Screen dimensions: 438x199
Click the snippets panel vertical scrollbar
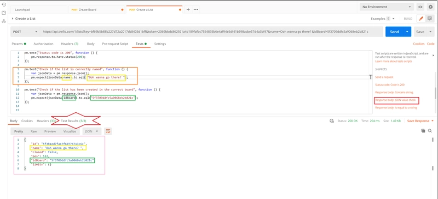[x=435, y=93]
